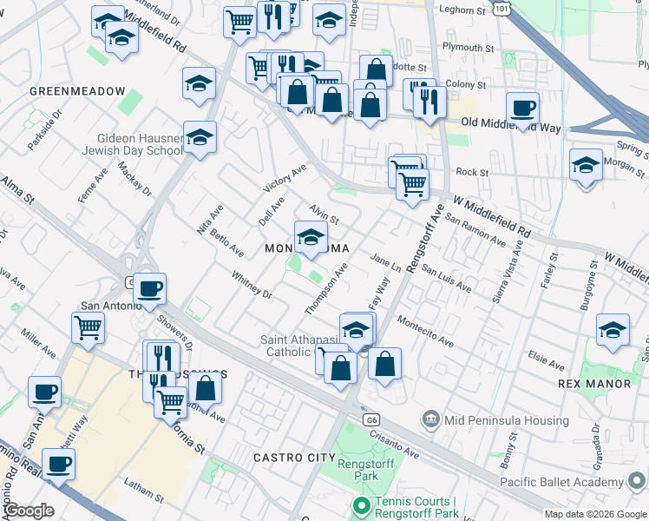The height and width of the screenshot is (521, 649).
Task: Click the school marker near Morgan St
Action: 586,167
